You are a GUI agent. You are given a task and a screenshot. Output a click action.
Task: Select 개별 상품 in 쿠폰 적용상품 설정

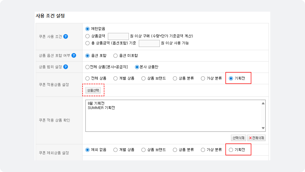(115, 78)
